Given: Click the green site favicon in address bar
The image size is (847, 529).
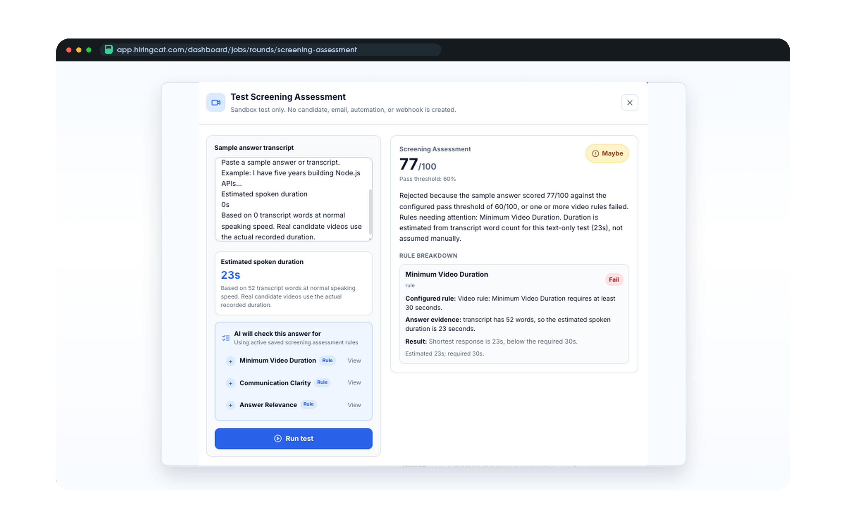Looking at the screenshot, I should pos(109,49).
